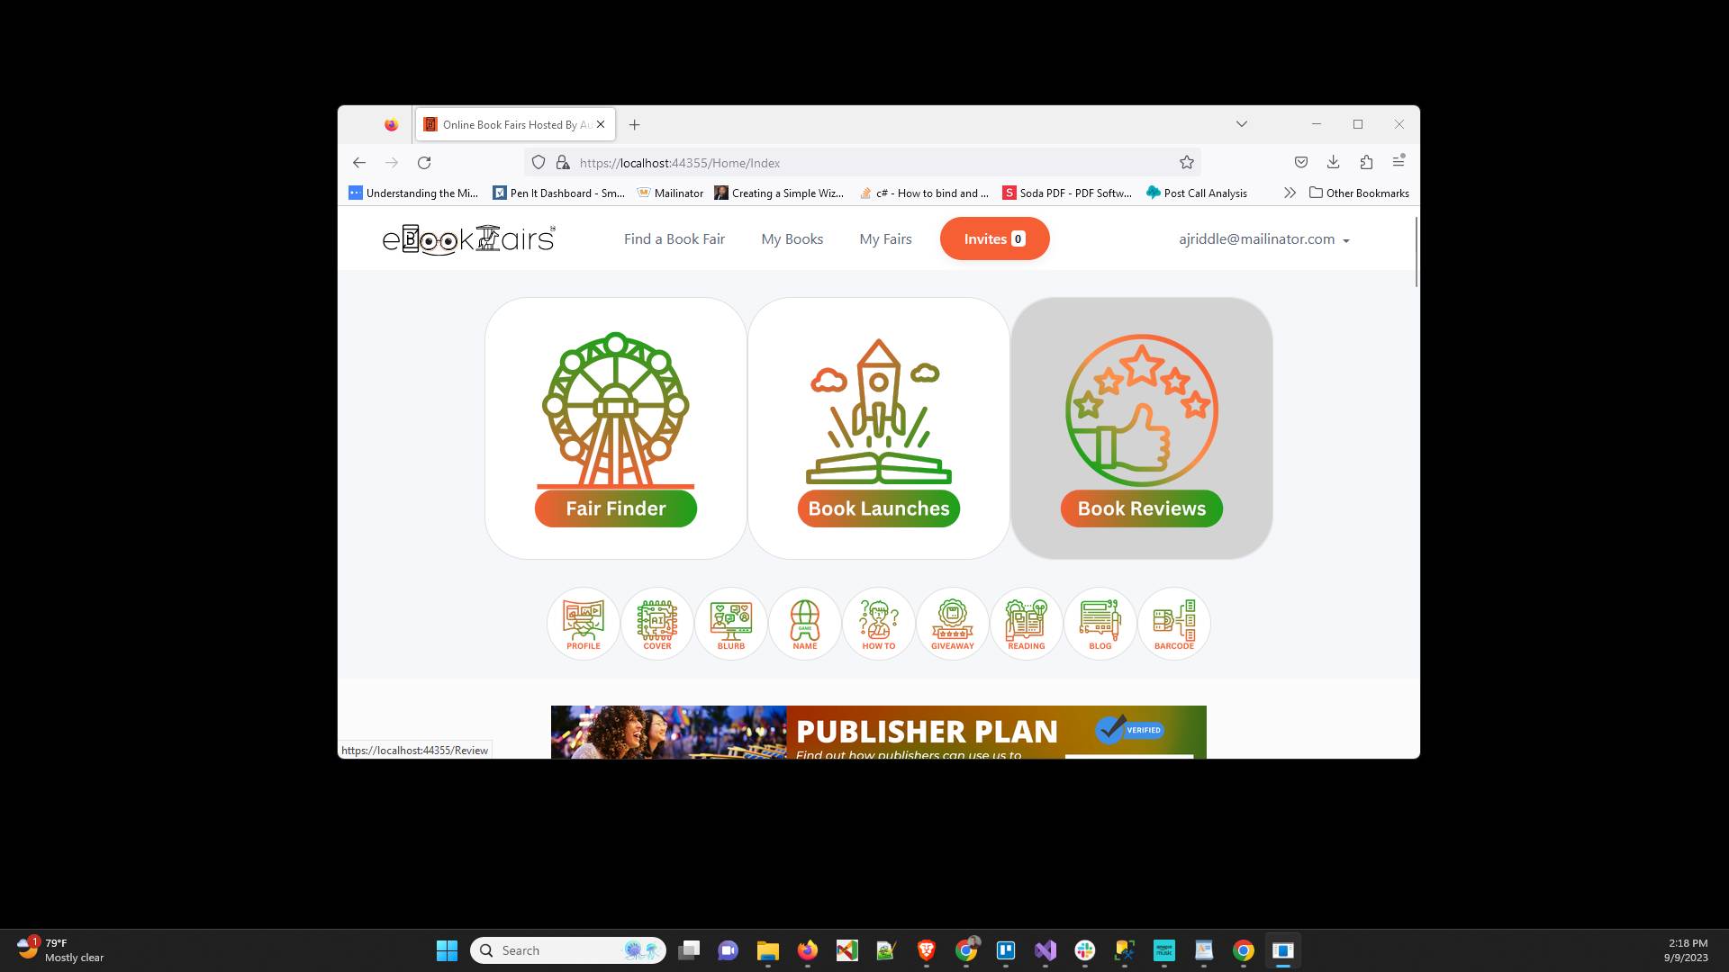The width and height of the screenshot is (1729, 972).
Task: Switch to the My Books menu item
Action: (792, 238)
